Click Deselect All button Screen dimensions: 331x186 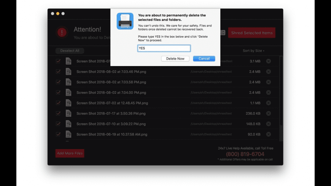coord(70,50)
